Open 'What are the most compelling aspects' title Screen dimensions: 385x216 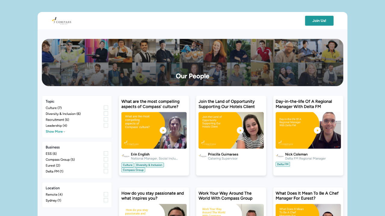pos(150,104)
